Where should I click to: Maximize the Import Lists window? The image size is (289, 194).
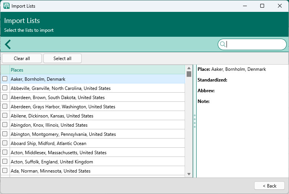click(262, 6)
